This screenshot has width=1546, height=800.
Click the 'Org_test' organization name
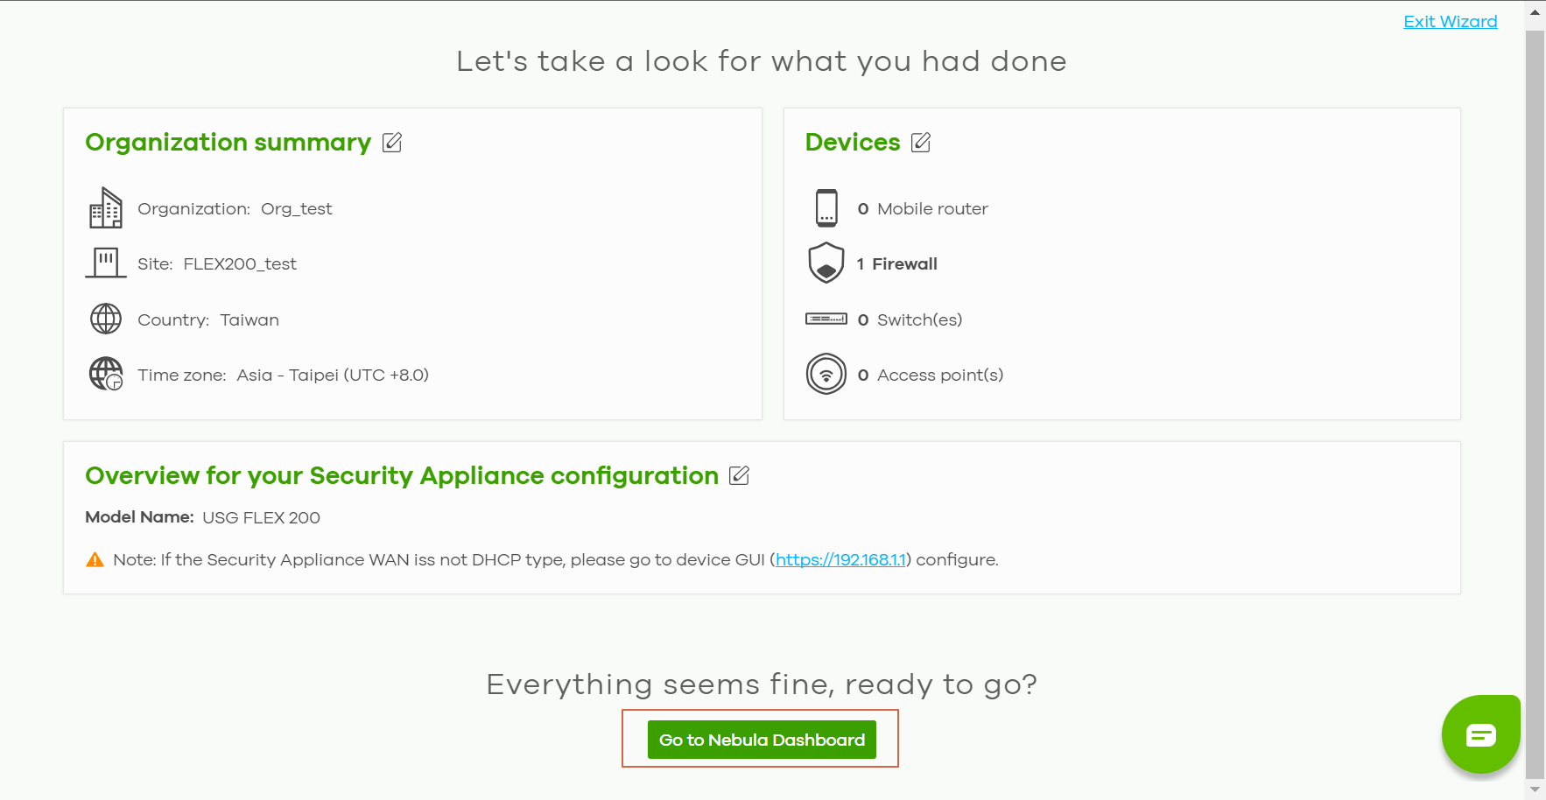(297, 209)
